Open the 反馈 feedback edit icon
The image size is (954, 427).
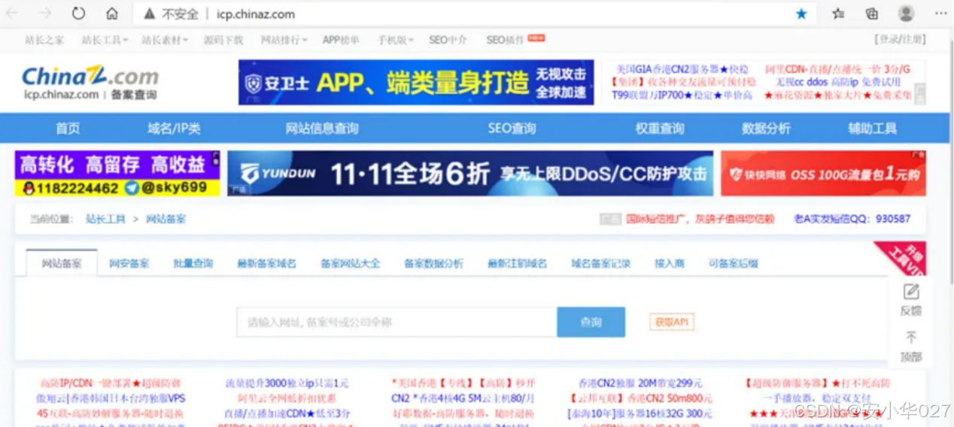[x=910, y=292]
